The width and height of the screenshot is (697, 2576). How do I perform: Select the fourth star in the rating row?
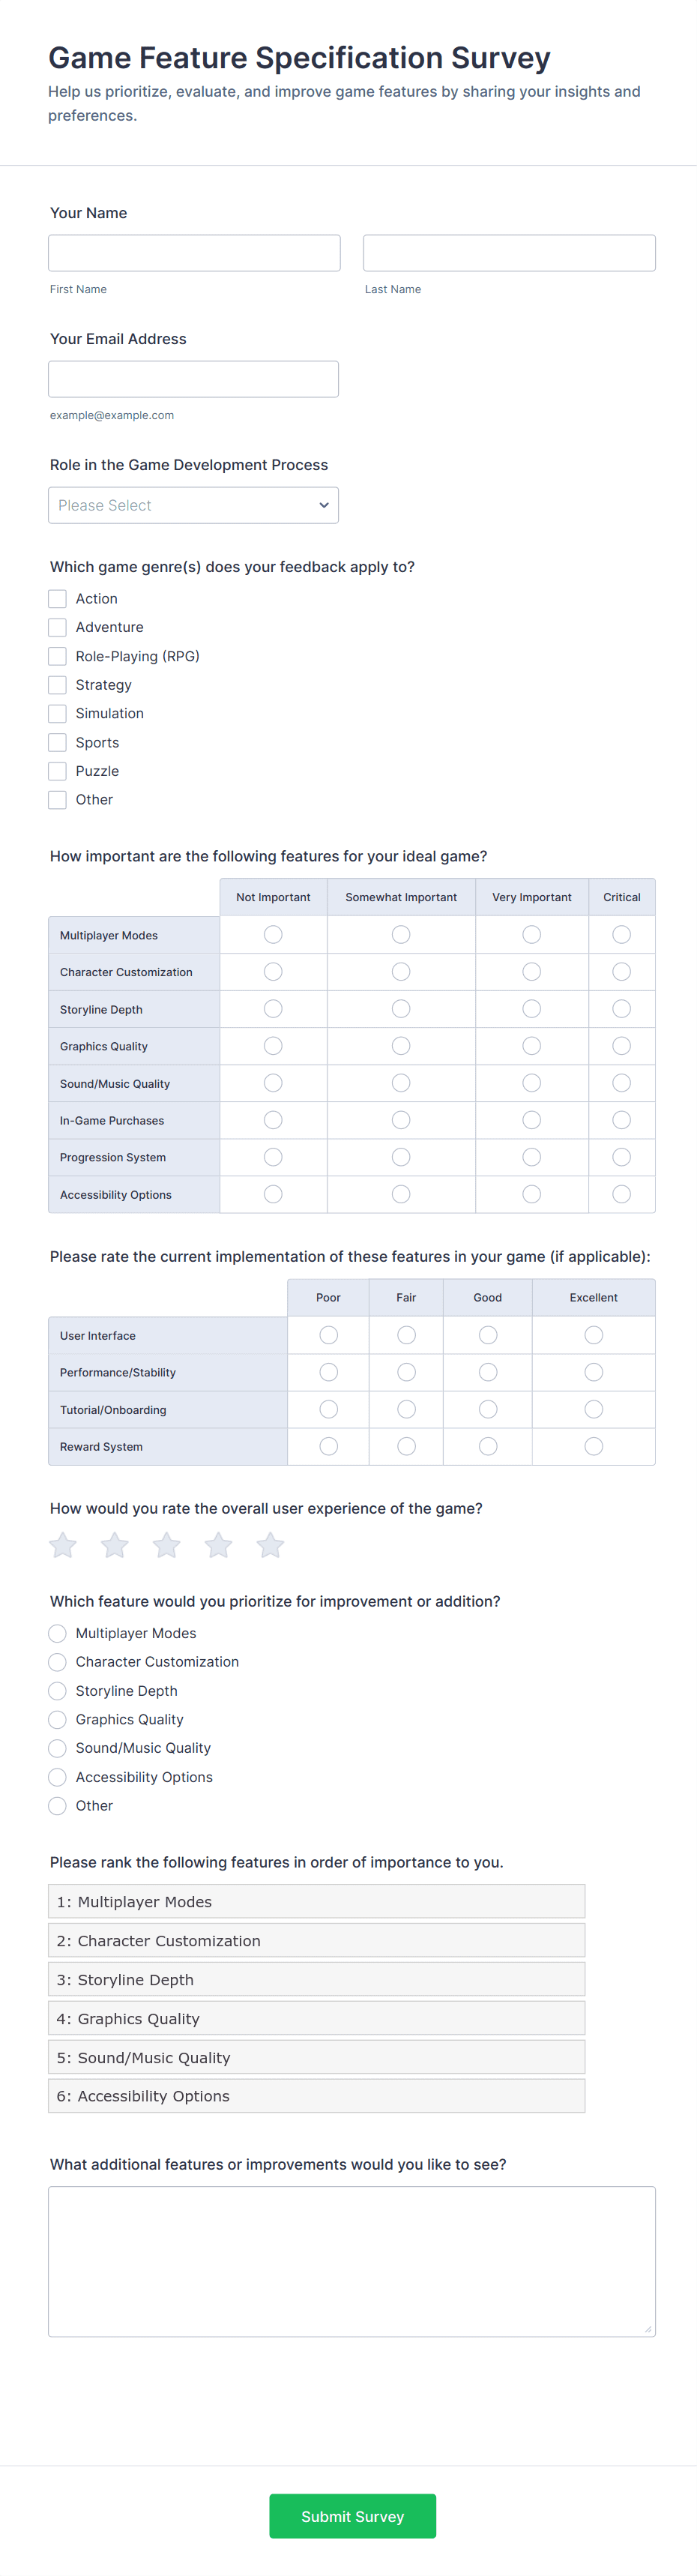tap(218, 1545)
